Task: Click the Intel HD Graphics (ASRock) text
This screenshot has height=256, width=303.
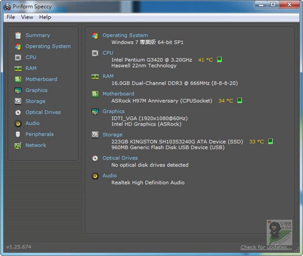Action: [146, 124]
